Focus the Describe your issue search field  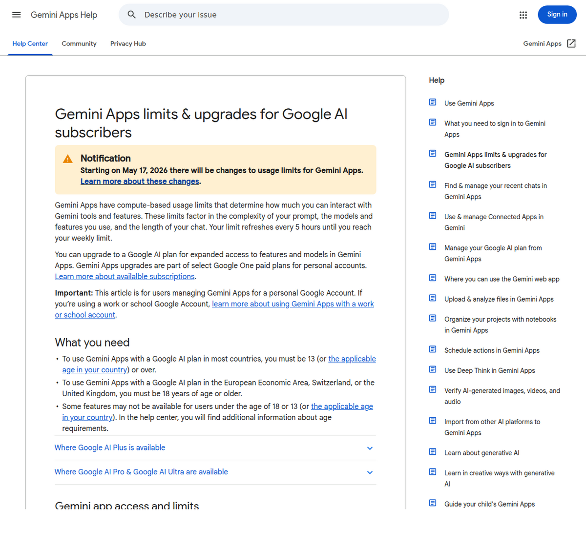(x=283, y=15)
